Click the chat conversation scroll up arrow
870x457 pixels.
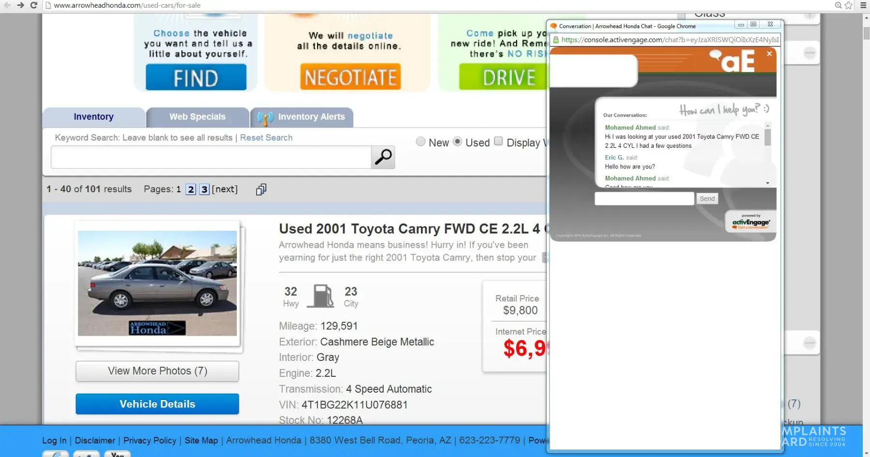point(768,126)
